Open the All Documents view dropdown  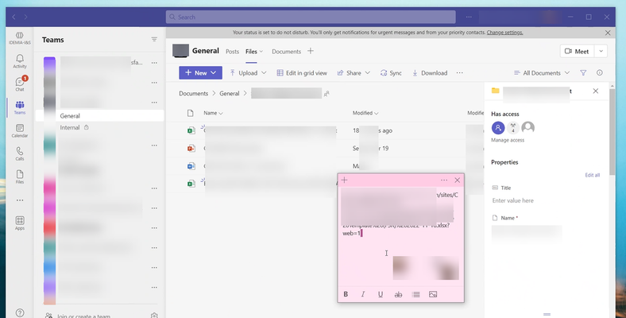pos(542,72)
